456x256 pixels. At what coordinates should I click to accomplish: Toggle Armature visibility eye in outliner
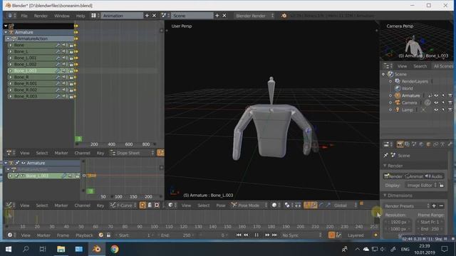pyautogui.click(x=436, y=95)
